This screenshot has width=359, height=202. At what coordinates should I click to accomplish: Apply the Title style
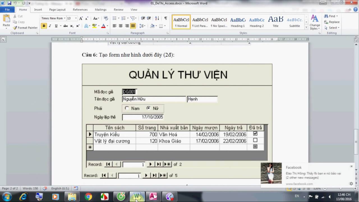click(275, 22)
